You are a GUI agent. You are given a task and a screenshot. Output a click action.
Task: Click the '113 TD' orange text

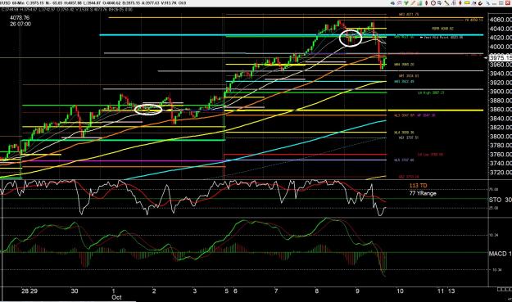click(x=419, y=186)
